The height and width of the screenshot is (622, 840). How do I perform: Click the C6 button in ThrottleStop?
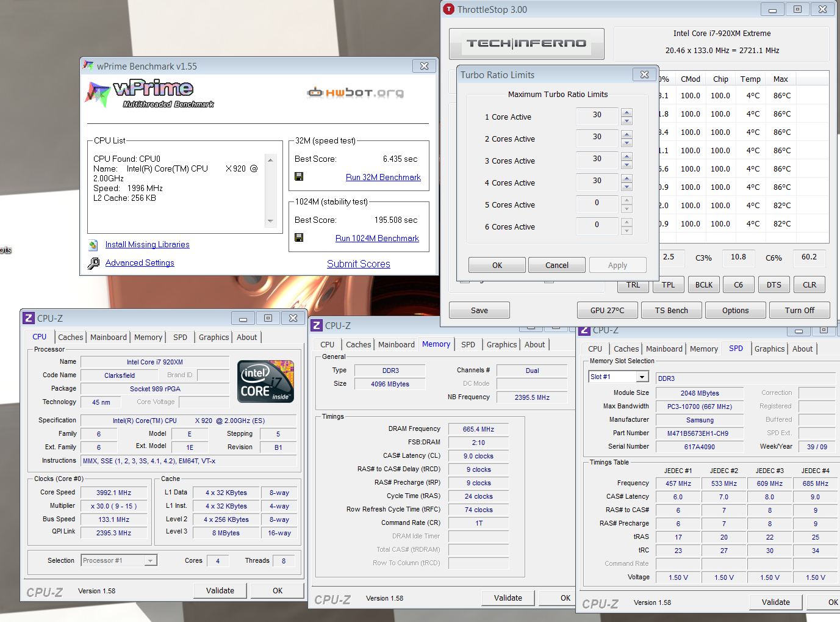coord(738,284)
